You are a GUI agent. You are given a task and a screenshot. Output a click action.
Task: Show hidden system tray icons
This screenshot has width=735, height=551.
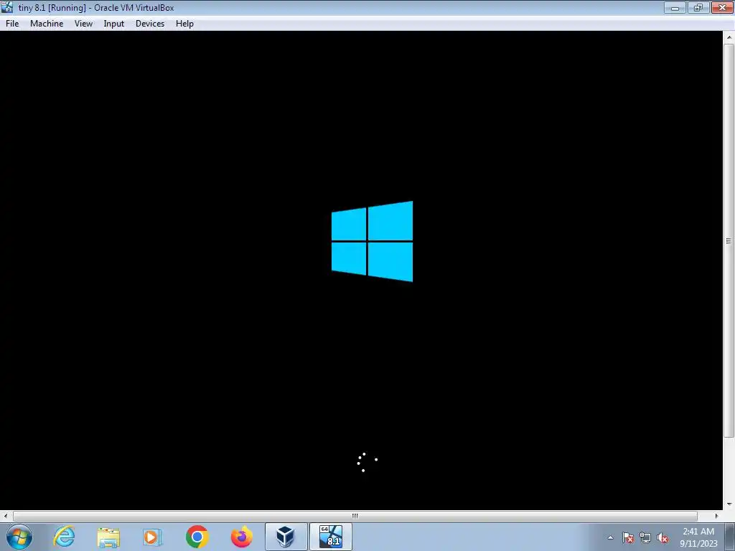point(610,537)
